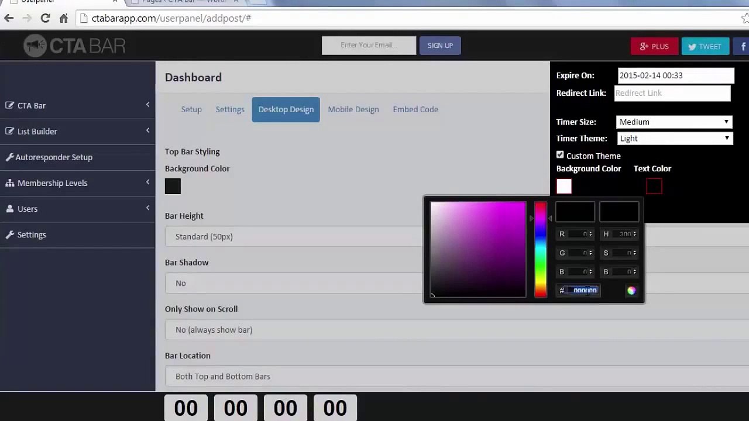The image size is (749, 421).
Task: Open the Bar Location dropdown
Action: click(x=457, y=377)
